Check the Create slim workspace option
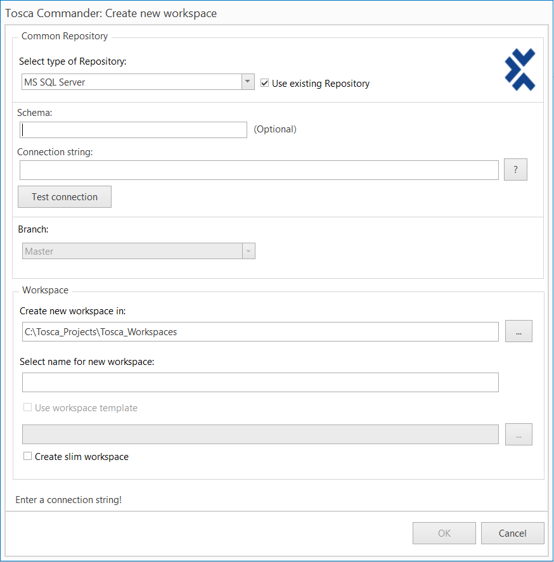Viewport: 554px width, 562px height. pyautogui.click(x=27, y=456)
